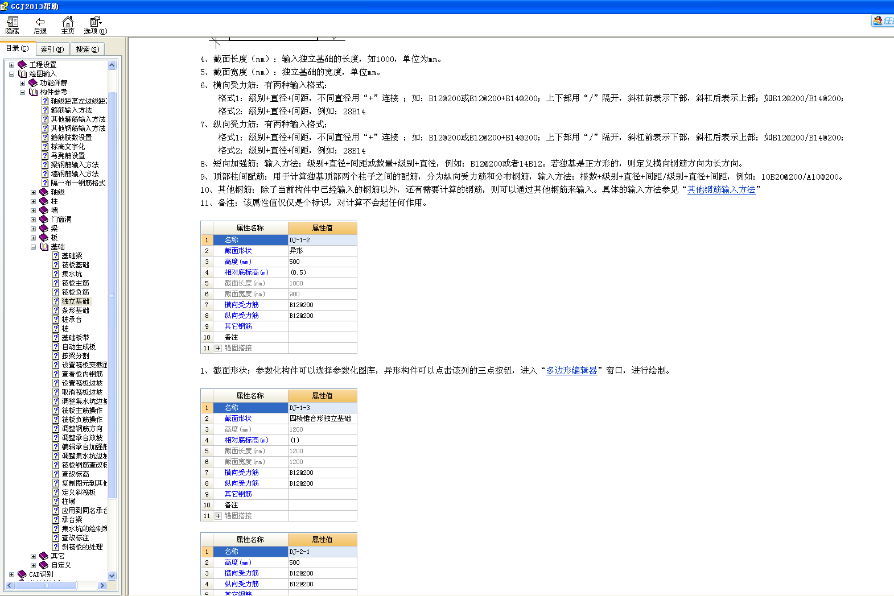Open the 条形基础 topic
Screen dimensions: 894x596
coord(76,311)
